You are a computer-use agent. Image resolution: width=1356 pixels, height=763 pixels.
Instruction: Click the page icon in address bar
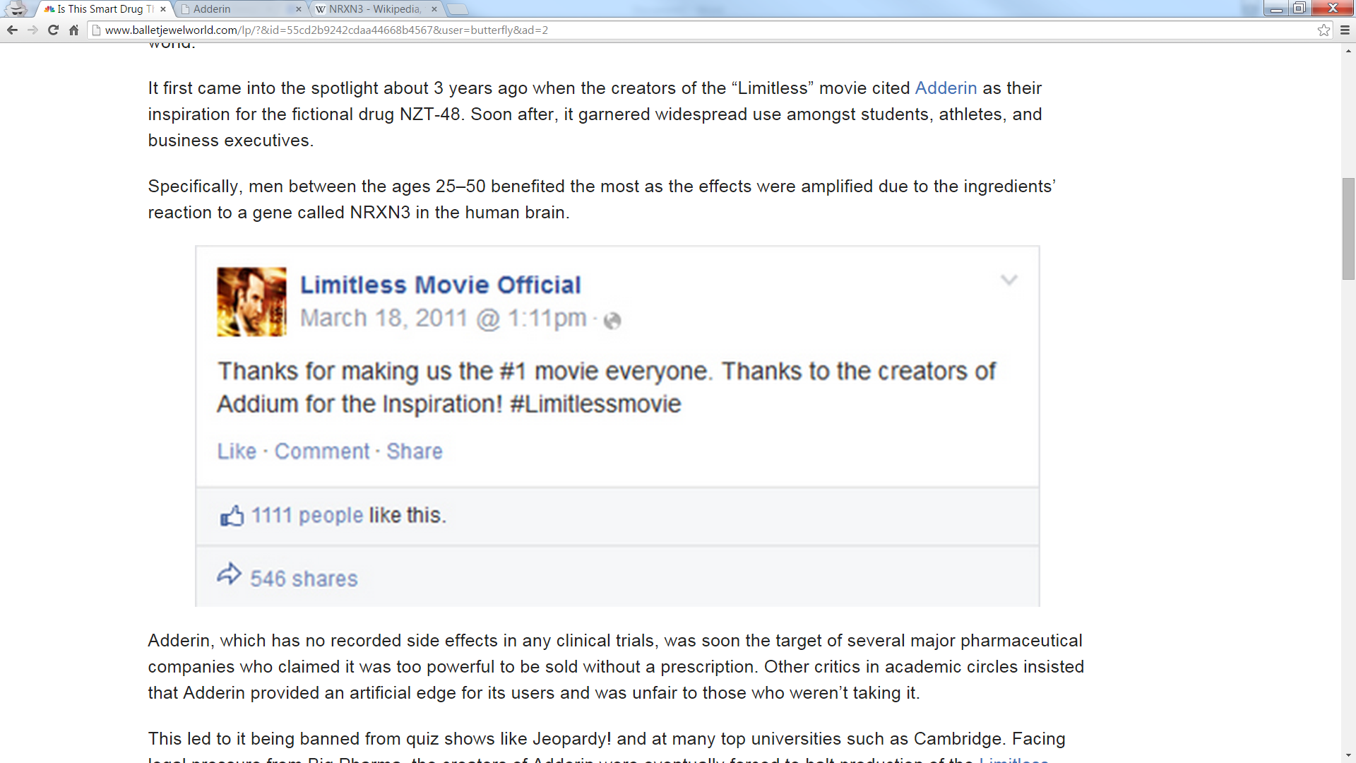(x=97, y=30)
